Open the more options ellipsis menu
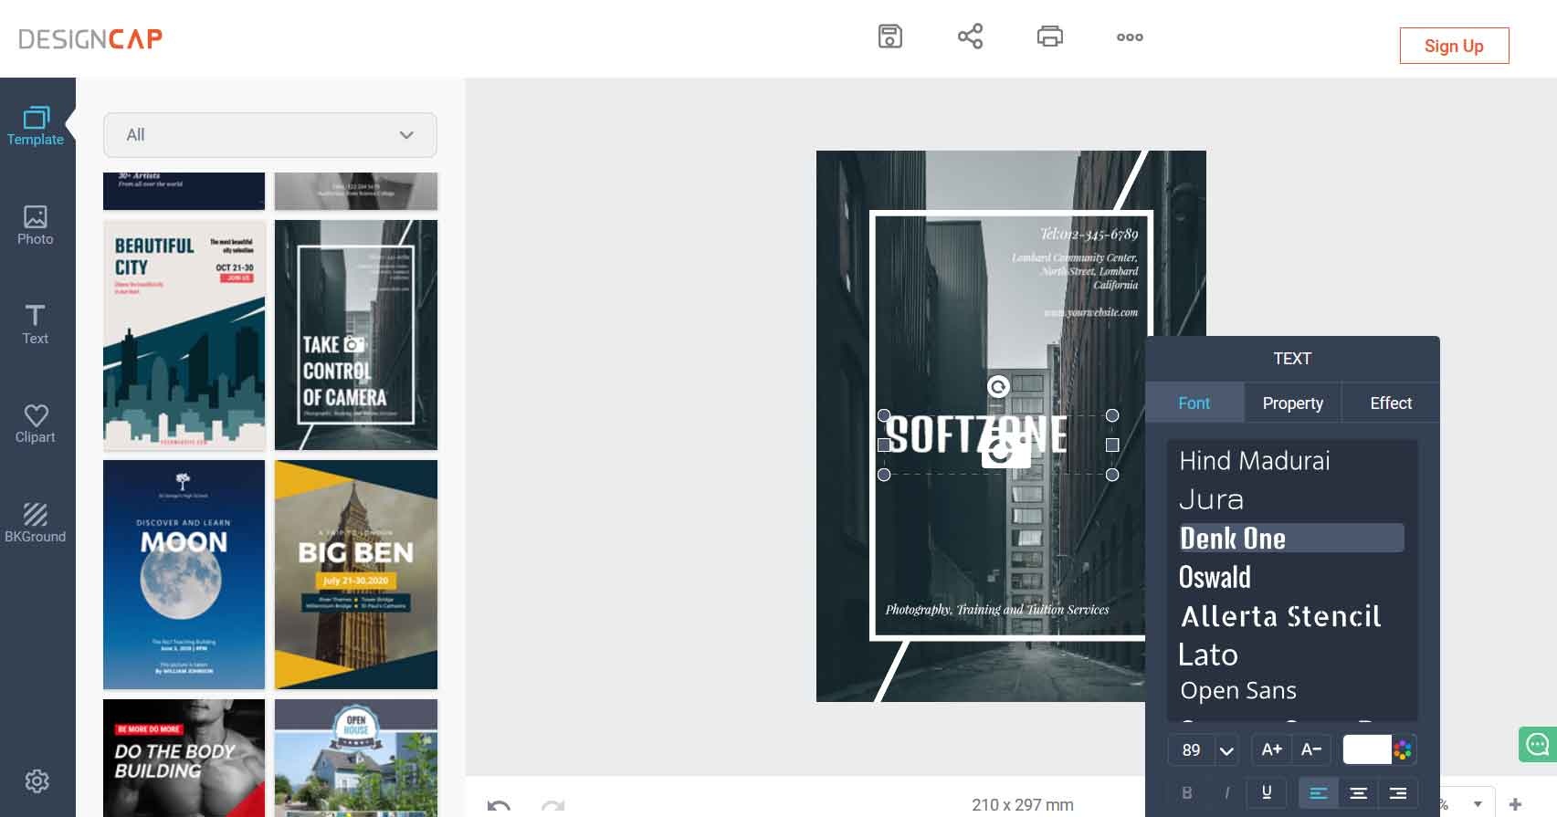This screenshot has width=1557, height=817. tap(1130, 37)
